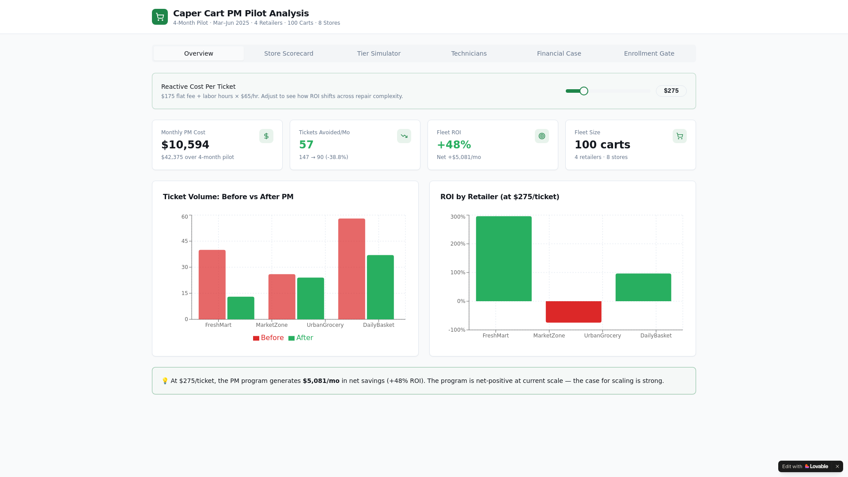Toggle the Before legend item
This screenshot has height=477, width=848.
(268, 338)
